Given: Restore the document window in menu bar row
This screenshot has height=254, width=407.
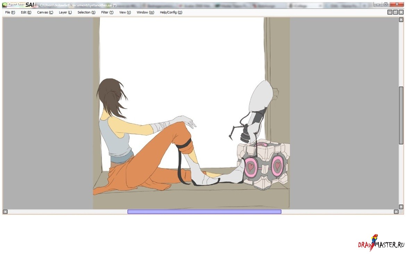Looking at the screenshot, I should [395, 12].
